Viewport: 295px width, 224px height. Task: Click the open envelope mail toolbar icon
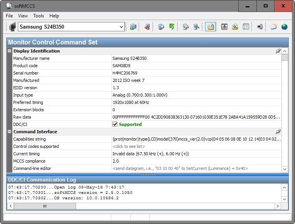(x=273, y=27)
